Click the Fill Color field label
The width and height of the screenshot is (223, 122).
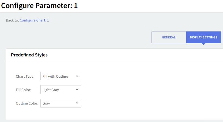coord(24,90)
